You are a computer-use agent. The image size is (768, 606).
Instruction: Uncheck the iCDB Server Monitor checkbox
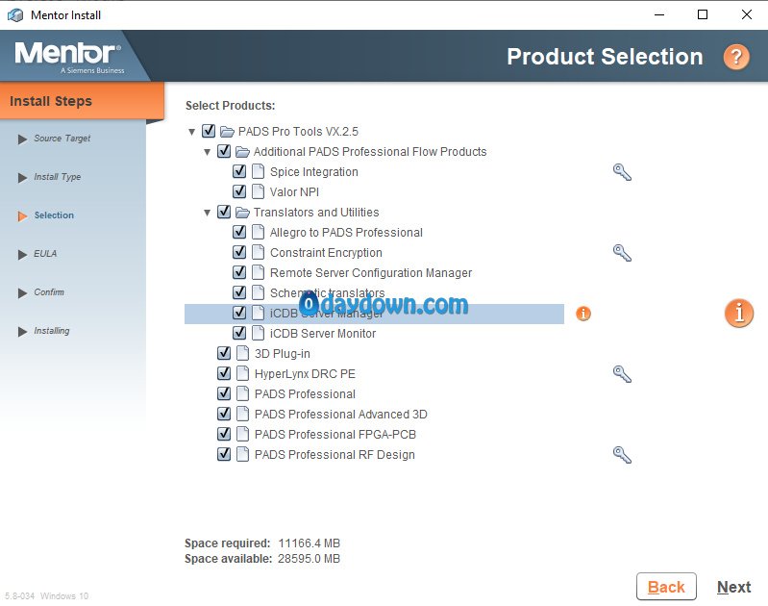tap(239, 333)
